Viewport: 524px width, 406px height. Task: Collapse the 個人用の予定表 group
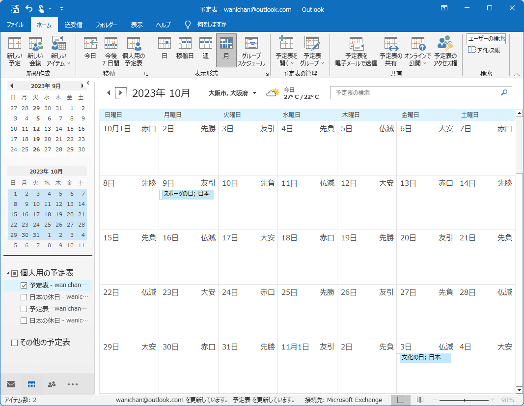point(8,273)
